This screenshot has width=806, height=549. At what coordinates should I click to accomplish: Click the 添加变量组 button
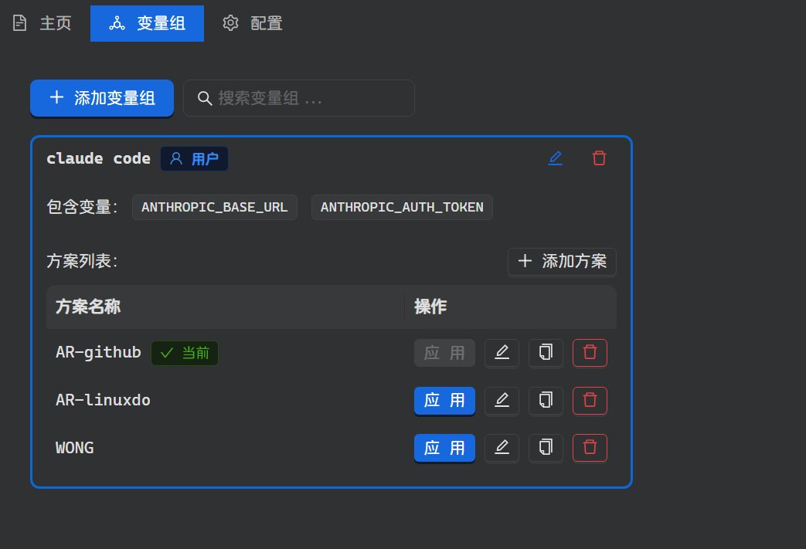coord(102,98)
